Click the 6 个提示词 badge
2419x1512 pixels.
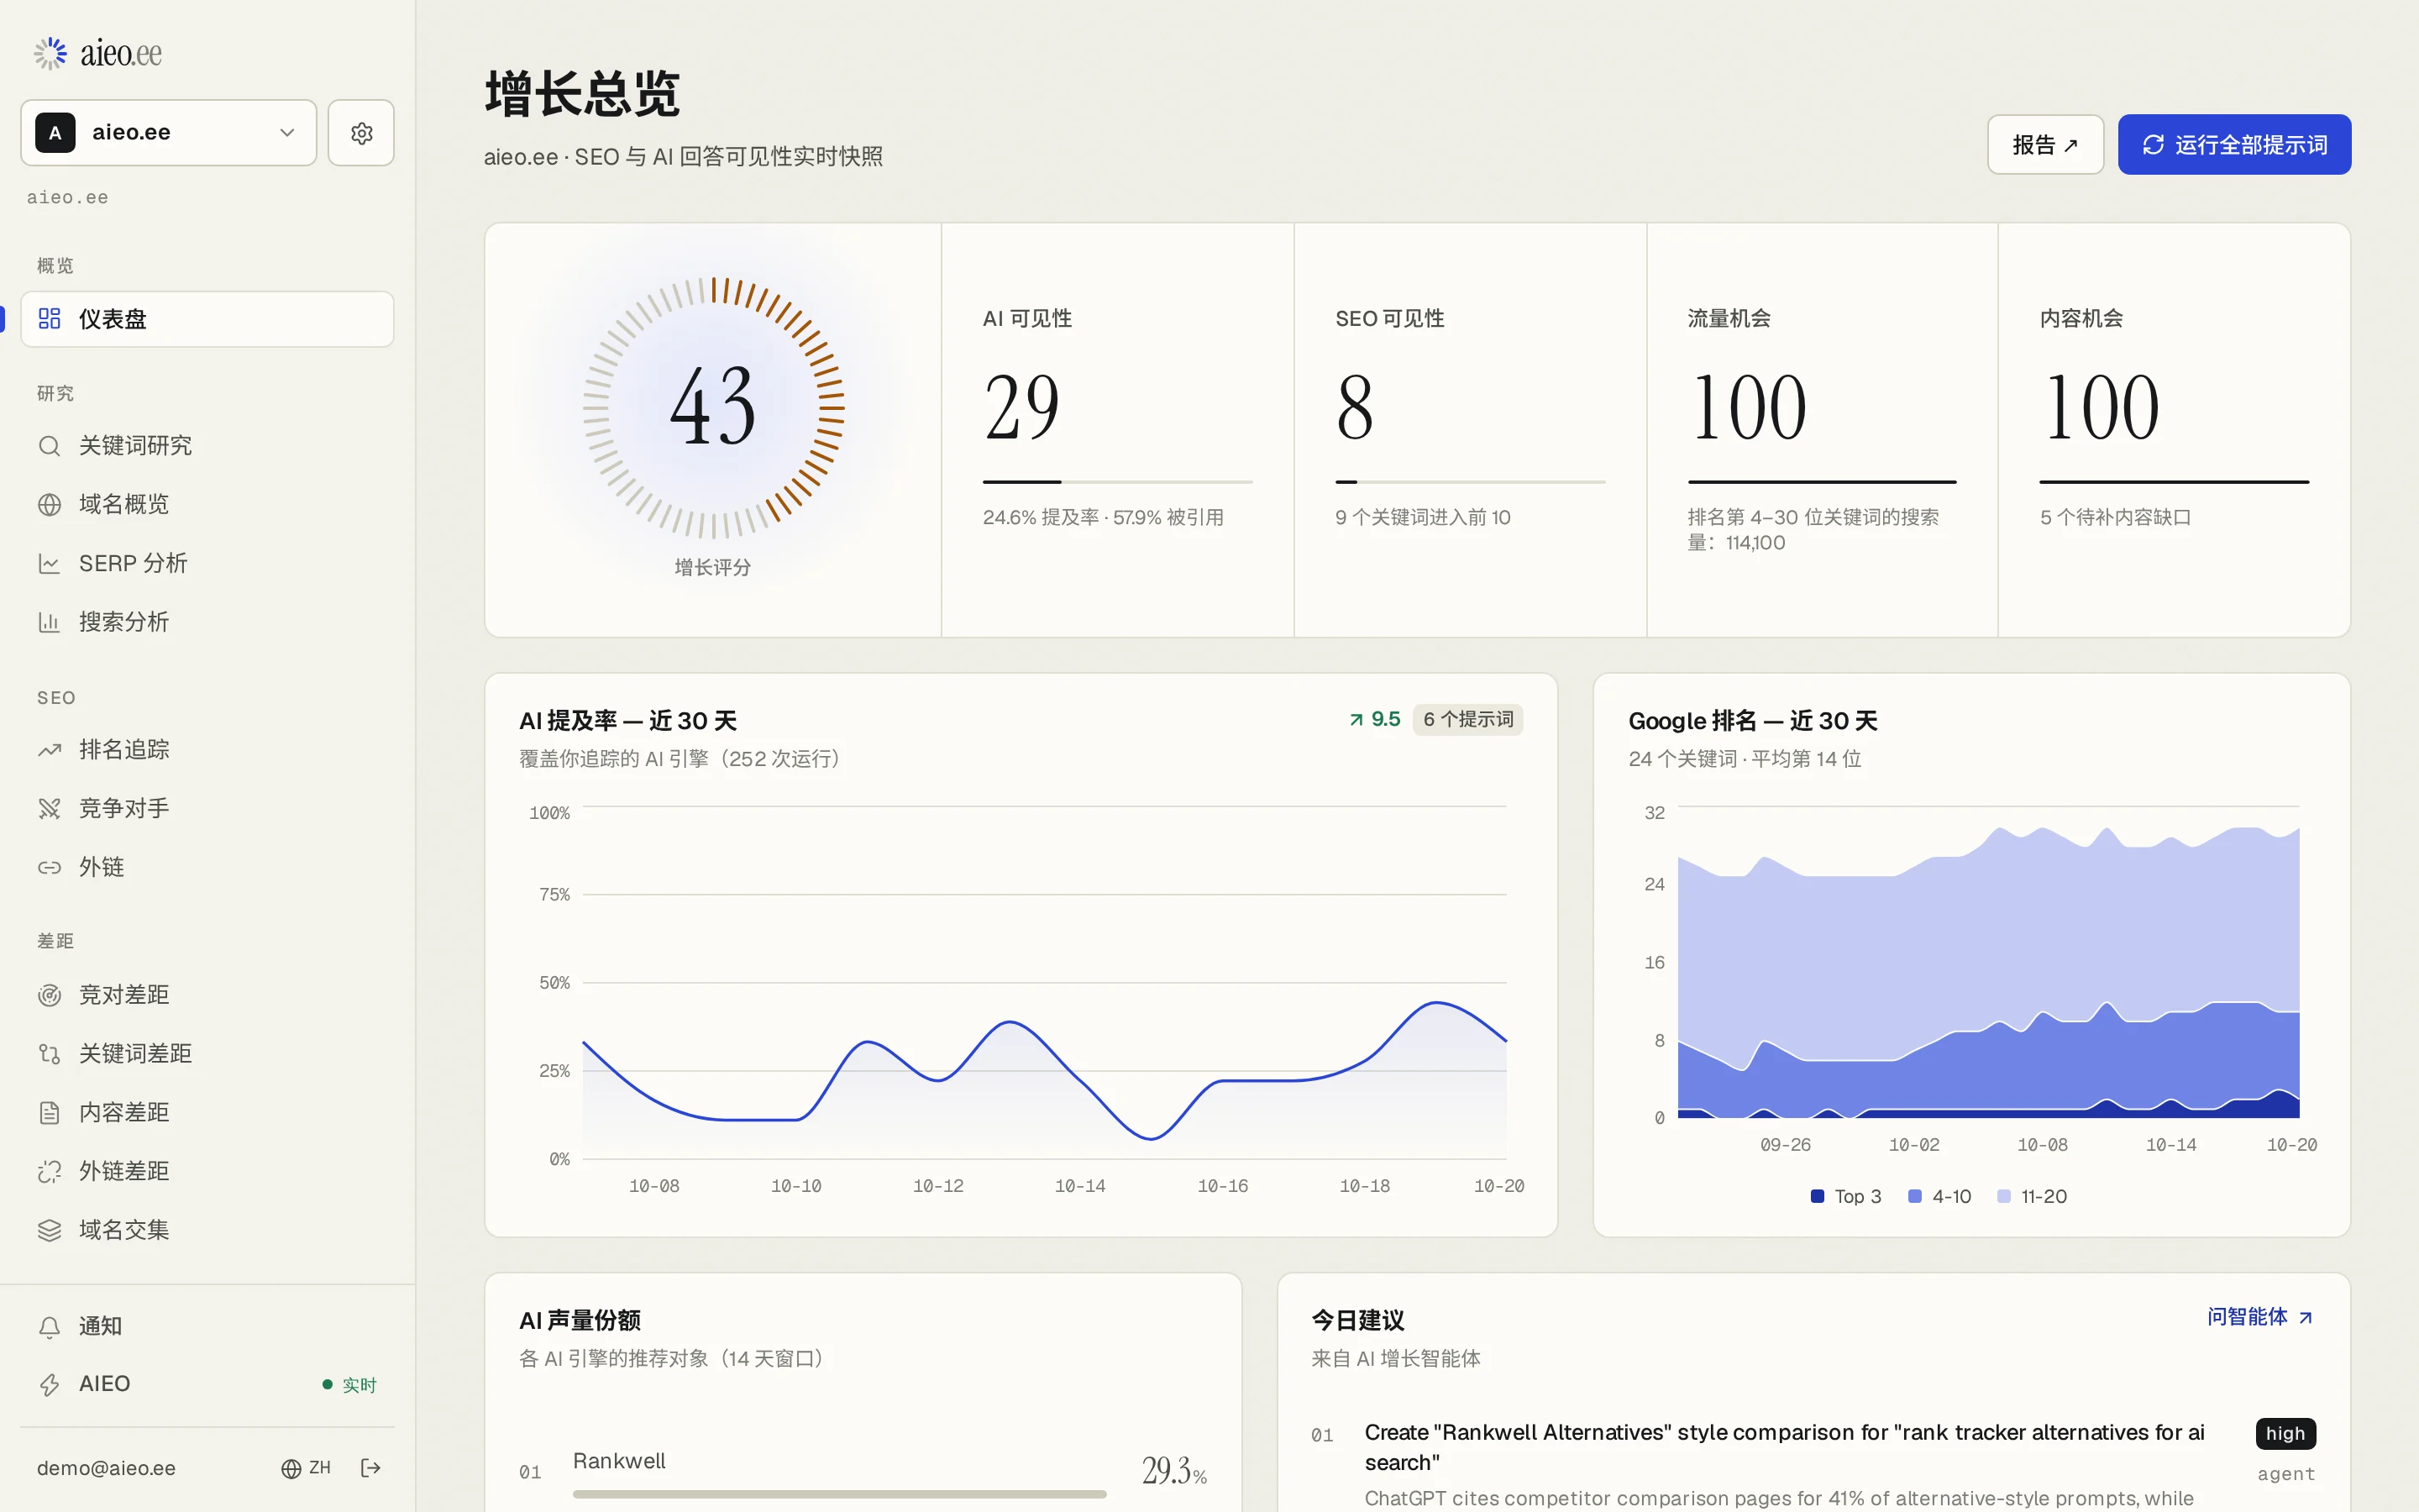coord(1467,719)
